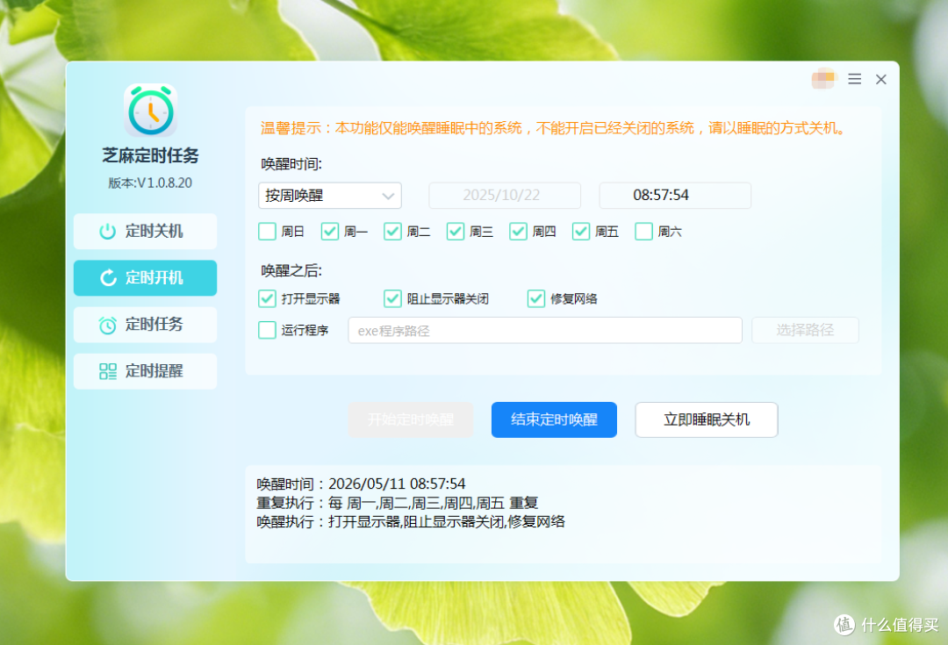Viewport: 948px width, 645px height.
Task: Click the 唤醒时间：2026/05/11 08:57:54 status line
Action: point(361,484)
